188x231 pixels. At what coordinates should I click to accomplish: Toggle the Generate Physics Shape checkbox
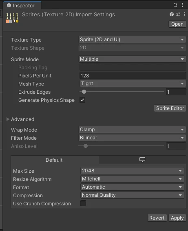tap(82, 100)
